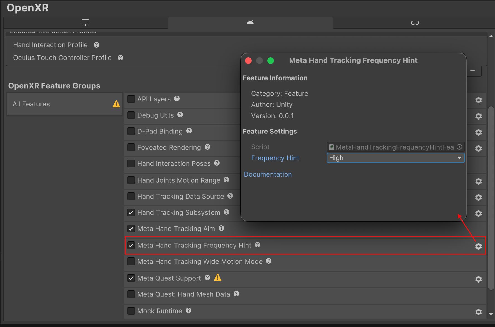Screen dimensions: 495x327
Task: Maximize the Frequency Hint popup with green button
Action: [x=271, y=61]
